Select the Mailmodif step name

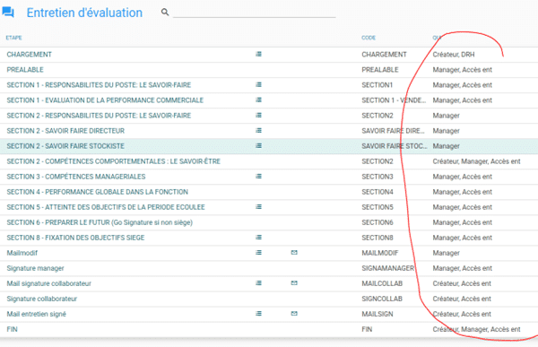(x=22, y=253)
